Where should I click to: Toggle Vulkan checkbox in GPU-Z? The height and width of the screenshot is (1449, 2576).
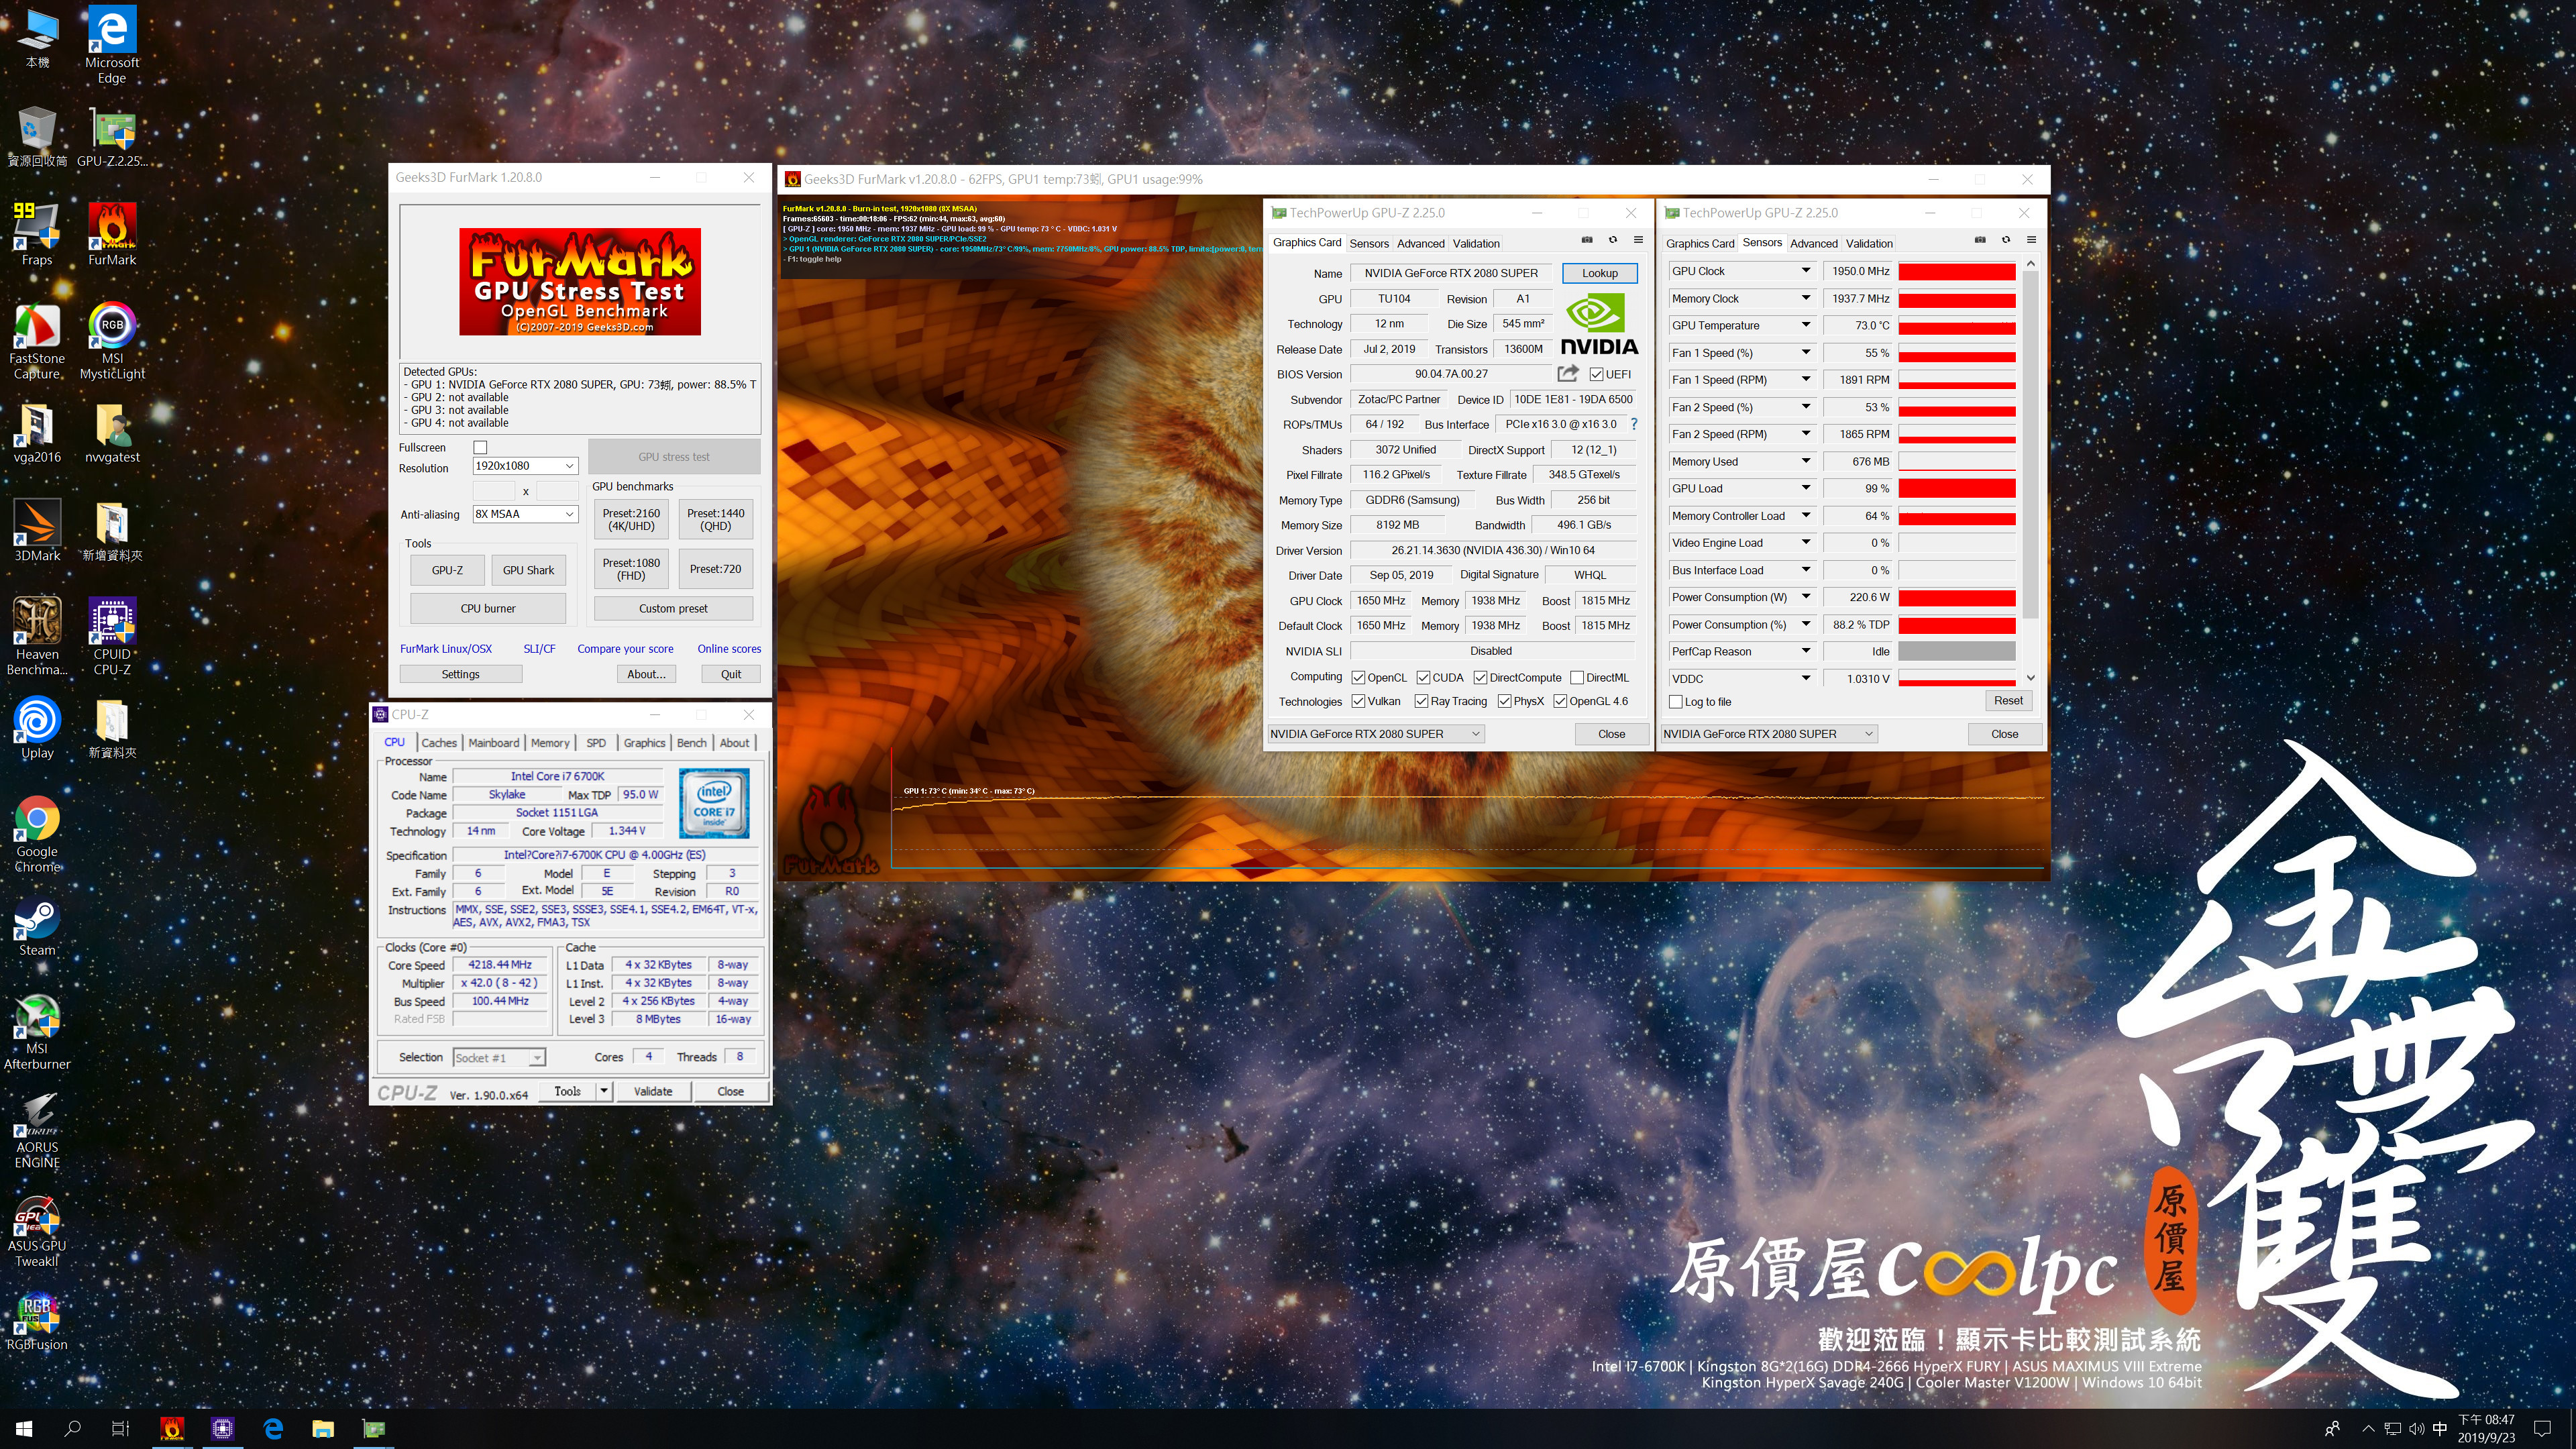point(1358,701)
